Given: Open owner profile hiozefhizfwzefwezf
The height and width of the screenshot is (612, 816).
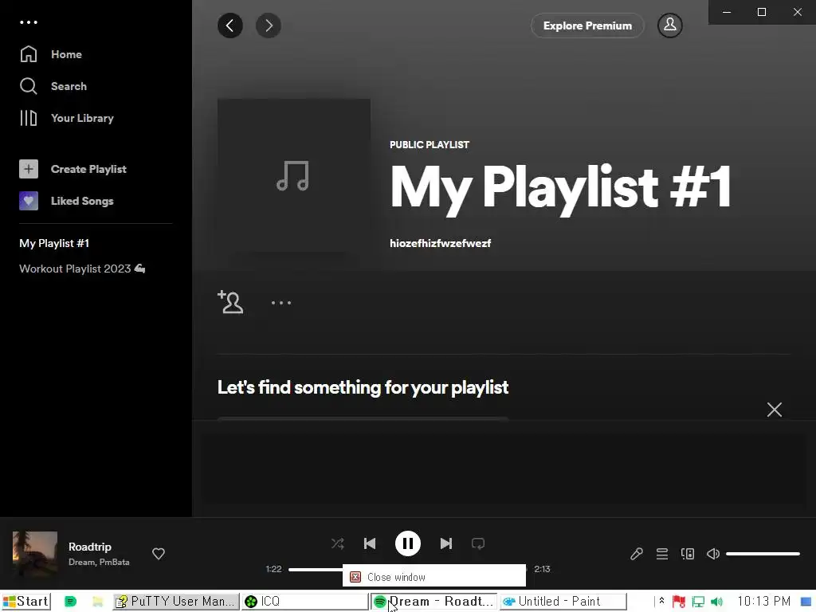Looking at the screenshot, I should point(440,243).
